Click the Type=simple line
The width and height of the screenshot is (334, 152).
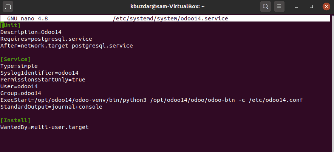19,66
